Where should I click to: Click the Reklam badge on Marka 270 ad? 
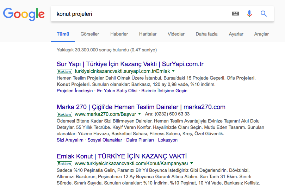click(64, 114)
